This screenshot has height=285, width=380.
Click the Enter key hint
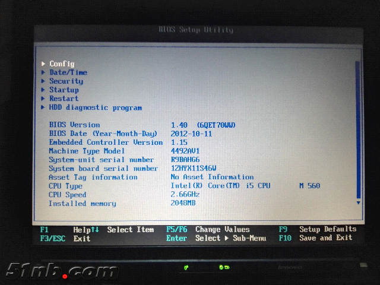click(176, 238)
